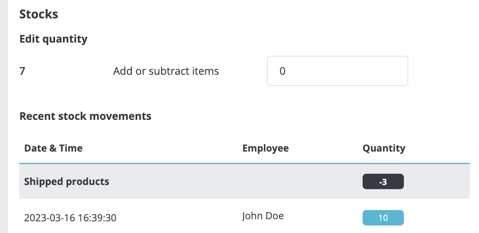Image resolution: width=479 pixels, height=233 pixels.
Task: Click the Employee column header
Action: (265, 148)
